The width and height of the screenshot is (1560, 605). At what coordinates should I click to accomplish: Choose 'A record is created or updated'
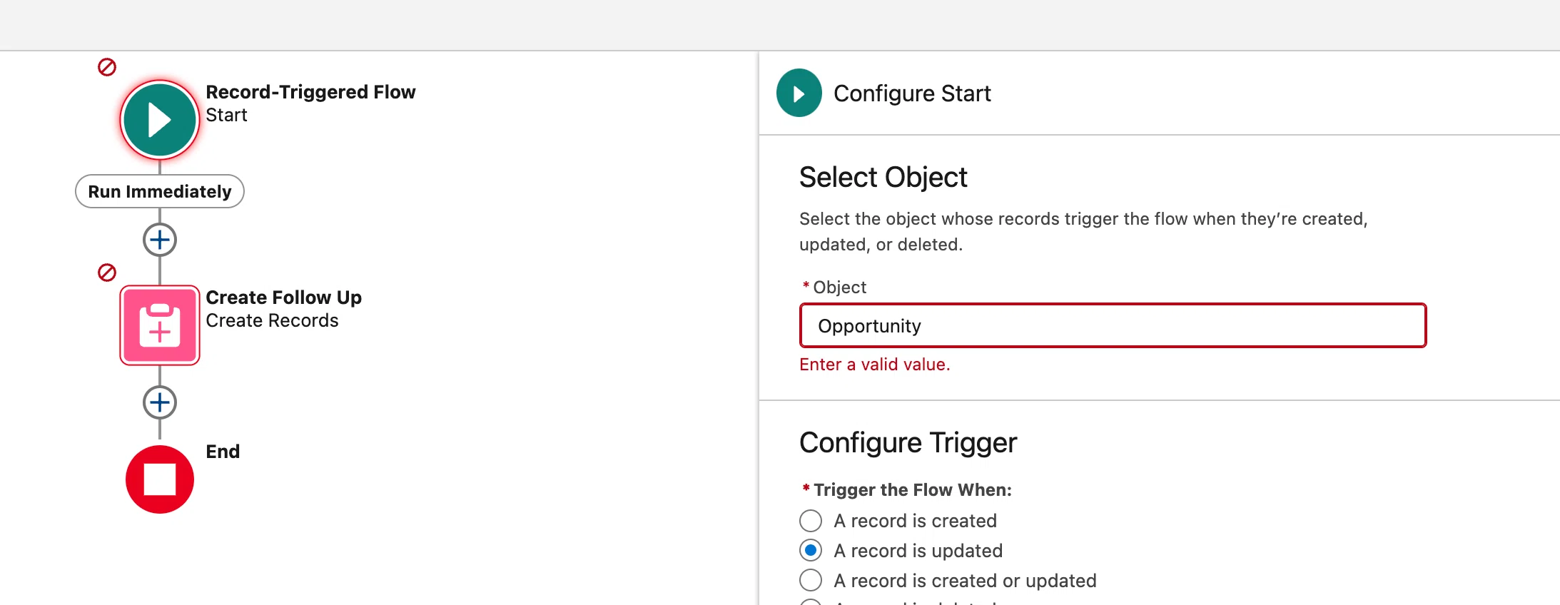811,580
